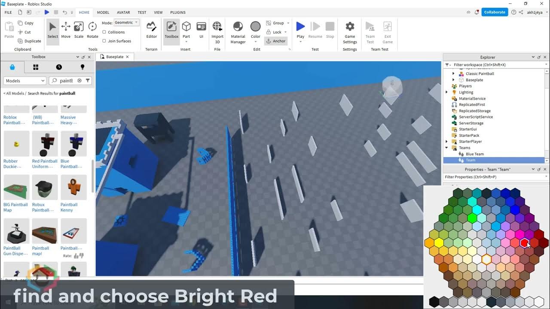Toggle the Anchor setting
The image size is (550, 309).
[276, 41]
